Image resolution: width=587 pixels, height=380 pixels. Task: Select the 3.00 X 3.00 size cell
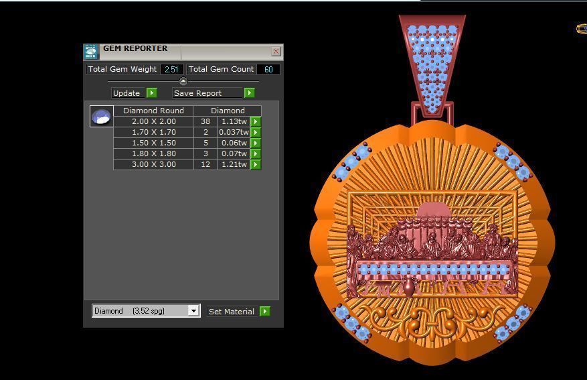coord(153,164)
